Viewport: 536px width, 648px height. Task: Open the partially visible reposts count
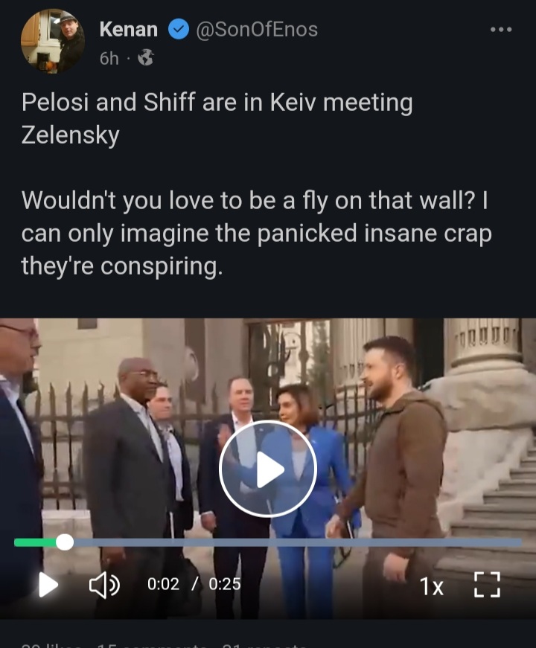coord(265,645)
